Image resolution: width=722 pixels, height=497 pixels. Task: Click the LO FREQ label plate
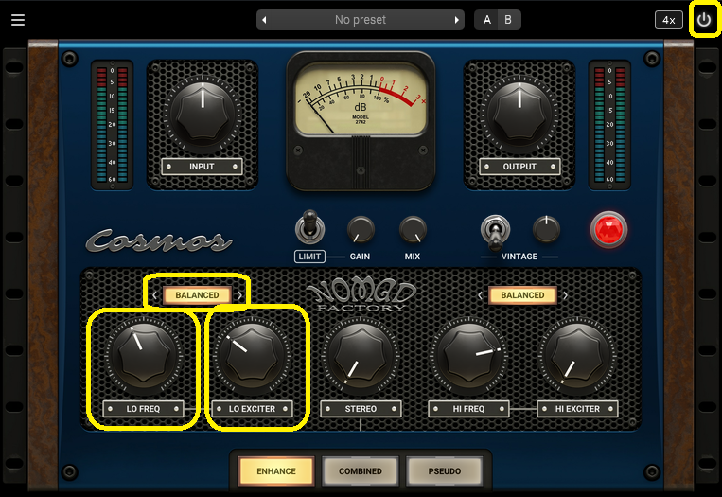click(143, 409)
